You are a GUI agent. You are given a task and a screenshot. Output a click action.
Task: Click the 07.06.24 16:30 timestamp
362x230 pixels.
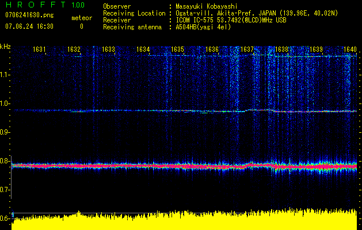click(29, 26)
